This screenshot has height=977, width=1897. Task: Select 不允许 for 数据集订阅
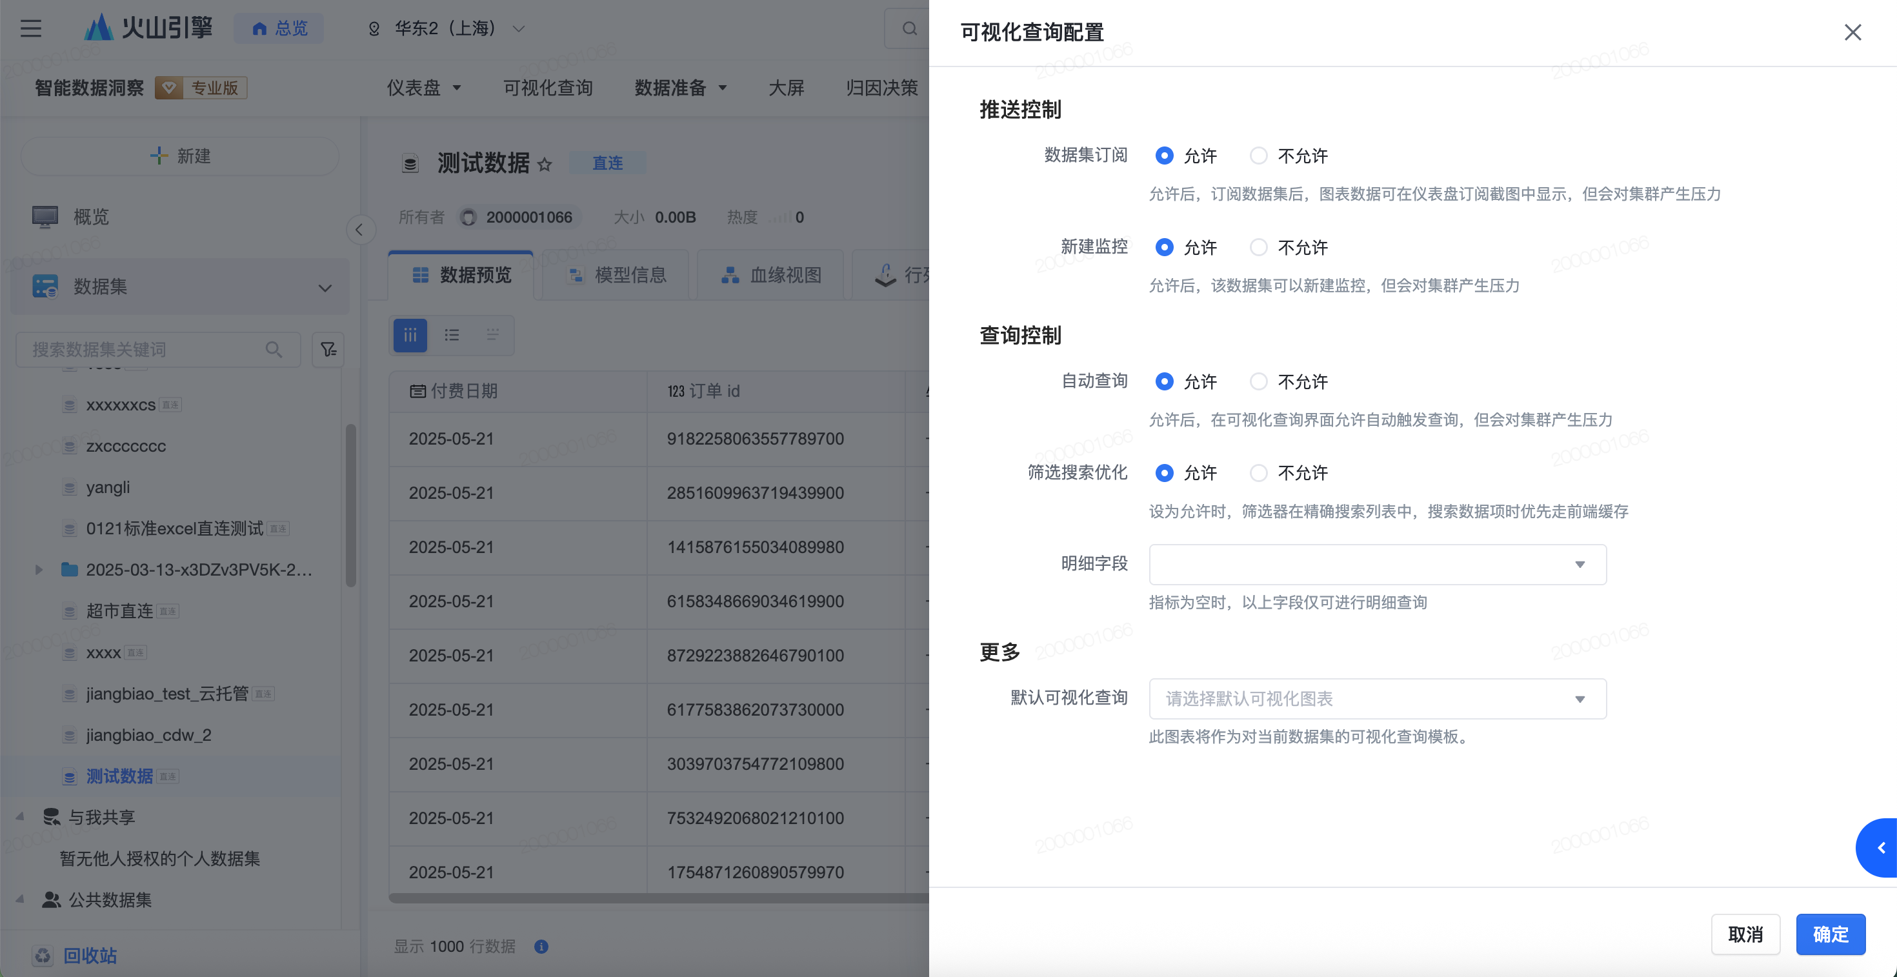click(x=1258, y=156)
